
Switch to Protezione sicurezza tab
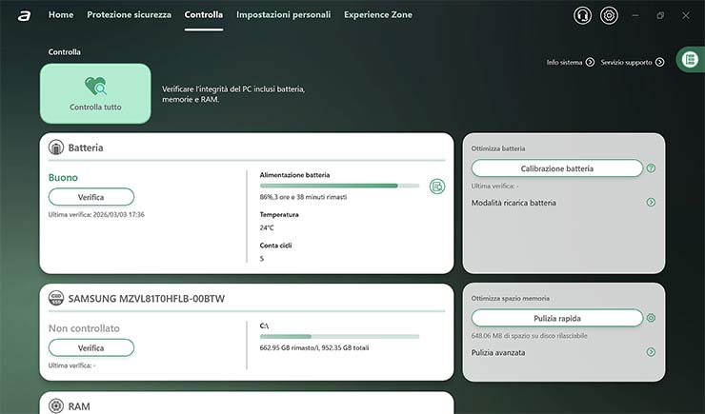tap(129, 15)
